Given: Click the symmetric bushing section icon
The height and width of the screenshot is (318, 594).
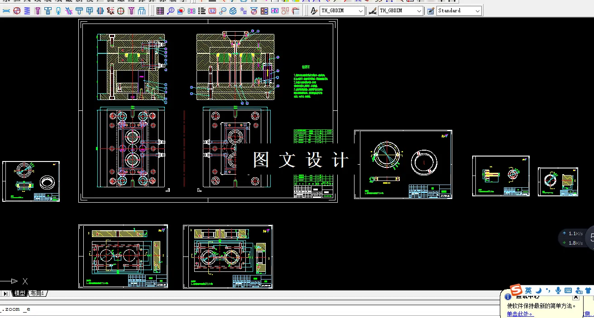Looking at the screenshot, I should 100,10.
